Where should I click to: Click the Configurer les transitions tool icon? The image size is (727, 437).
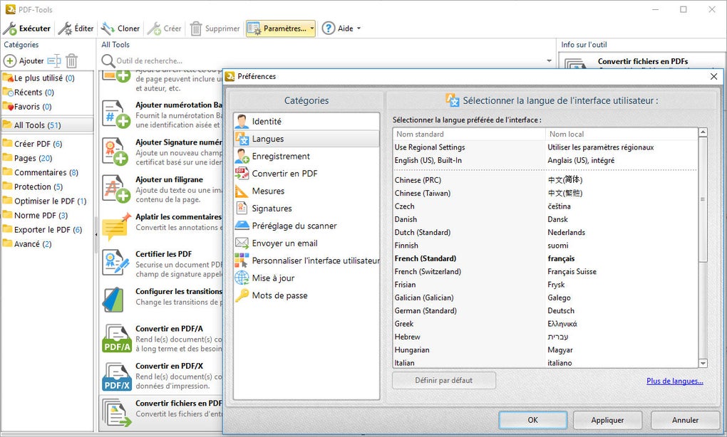[113, 300]
